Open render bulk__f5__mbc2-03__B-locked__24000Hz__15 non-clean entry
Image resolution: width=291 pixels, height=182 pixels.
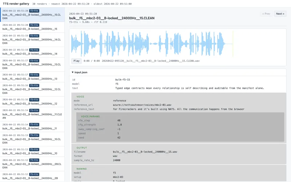[x=32, y=27]
